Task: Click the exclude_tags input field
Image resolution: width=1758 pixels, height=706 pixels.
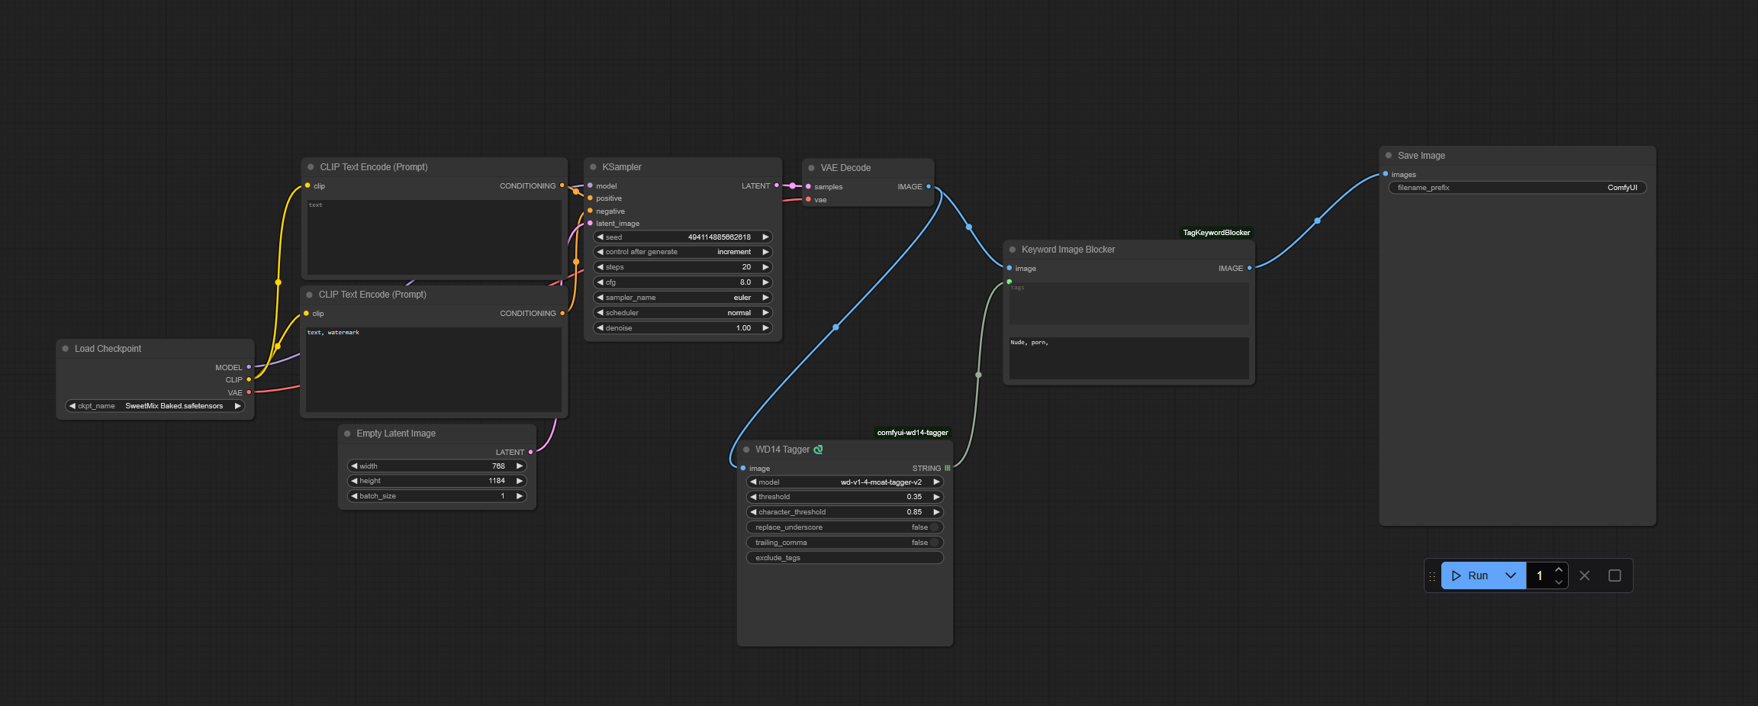Action: pyautogui.click(x=845, y=558)
